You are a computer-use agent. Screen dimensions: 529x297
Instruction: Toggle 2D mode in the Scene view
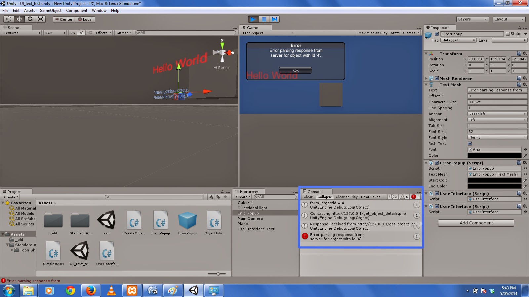73,33
